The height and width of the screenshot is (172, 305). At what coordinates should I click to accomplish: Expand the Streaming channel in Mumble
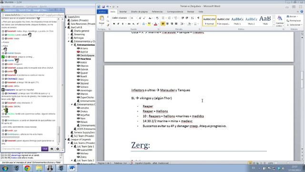[69, 34]
